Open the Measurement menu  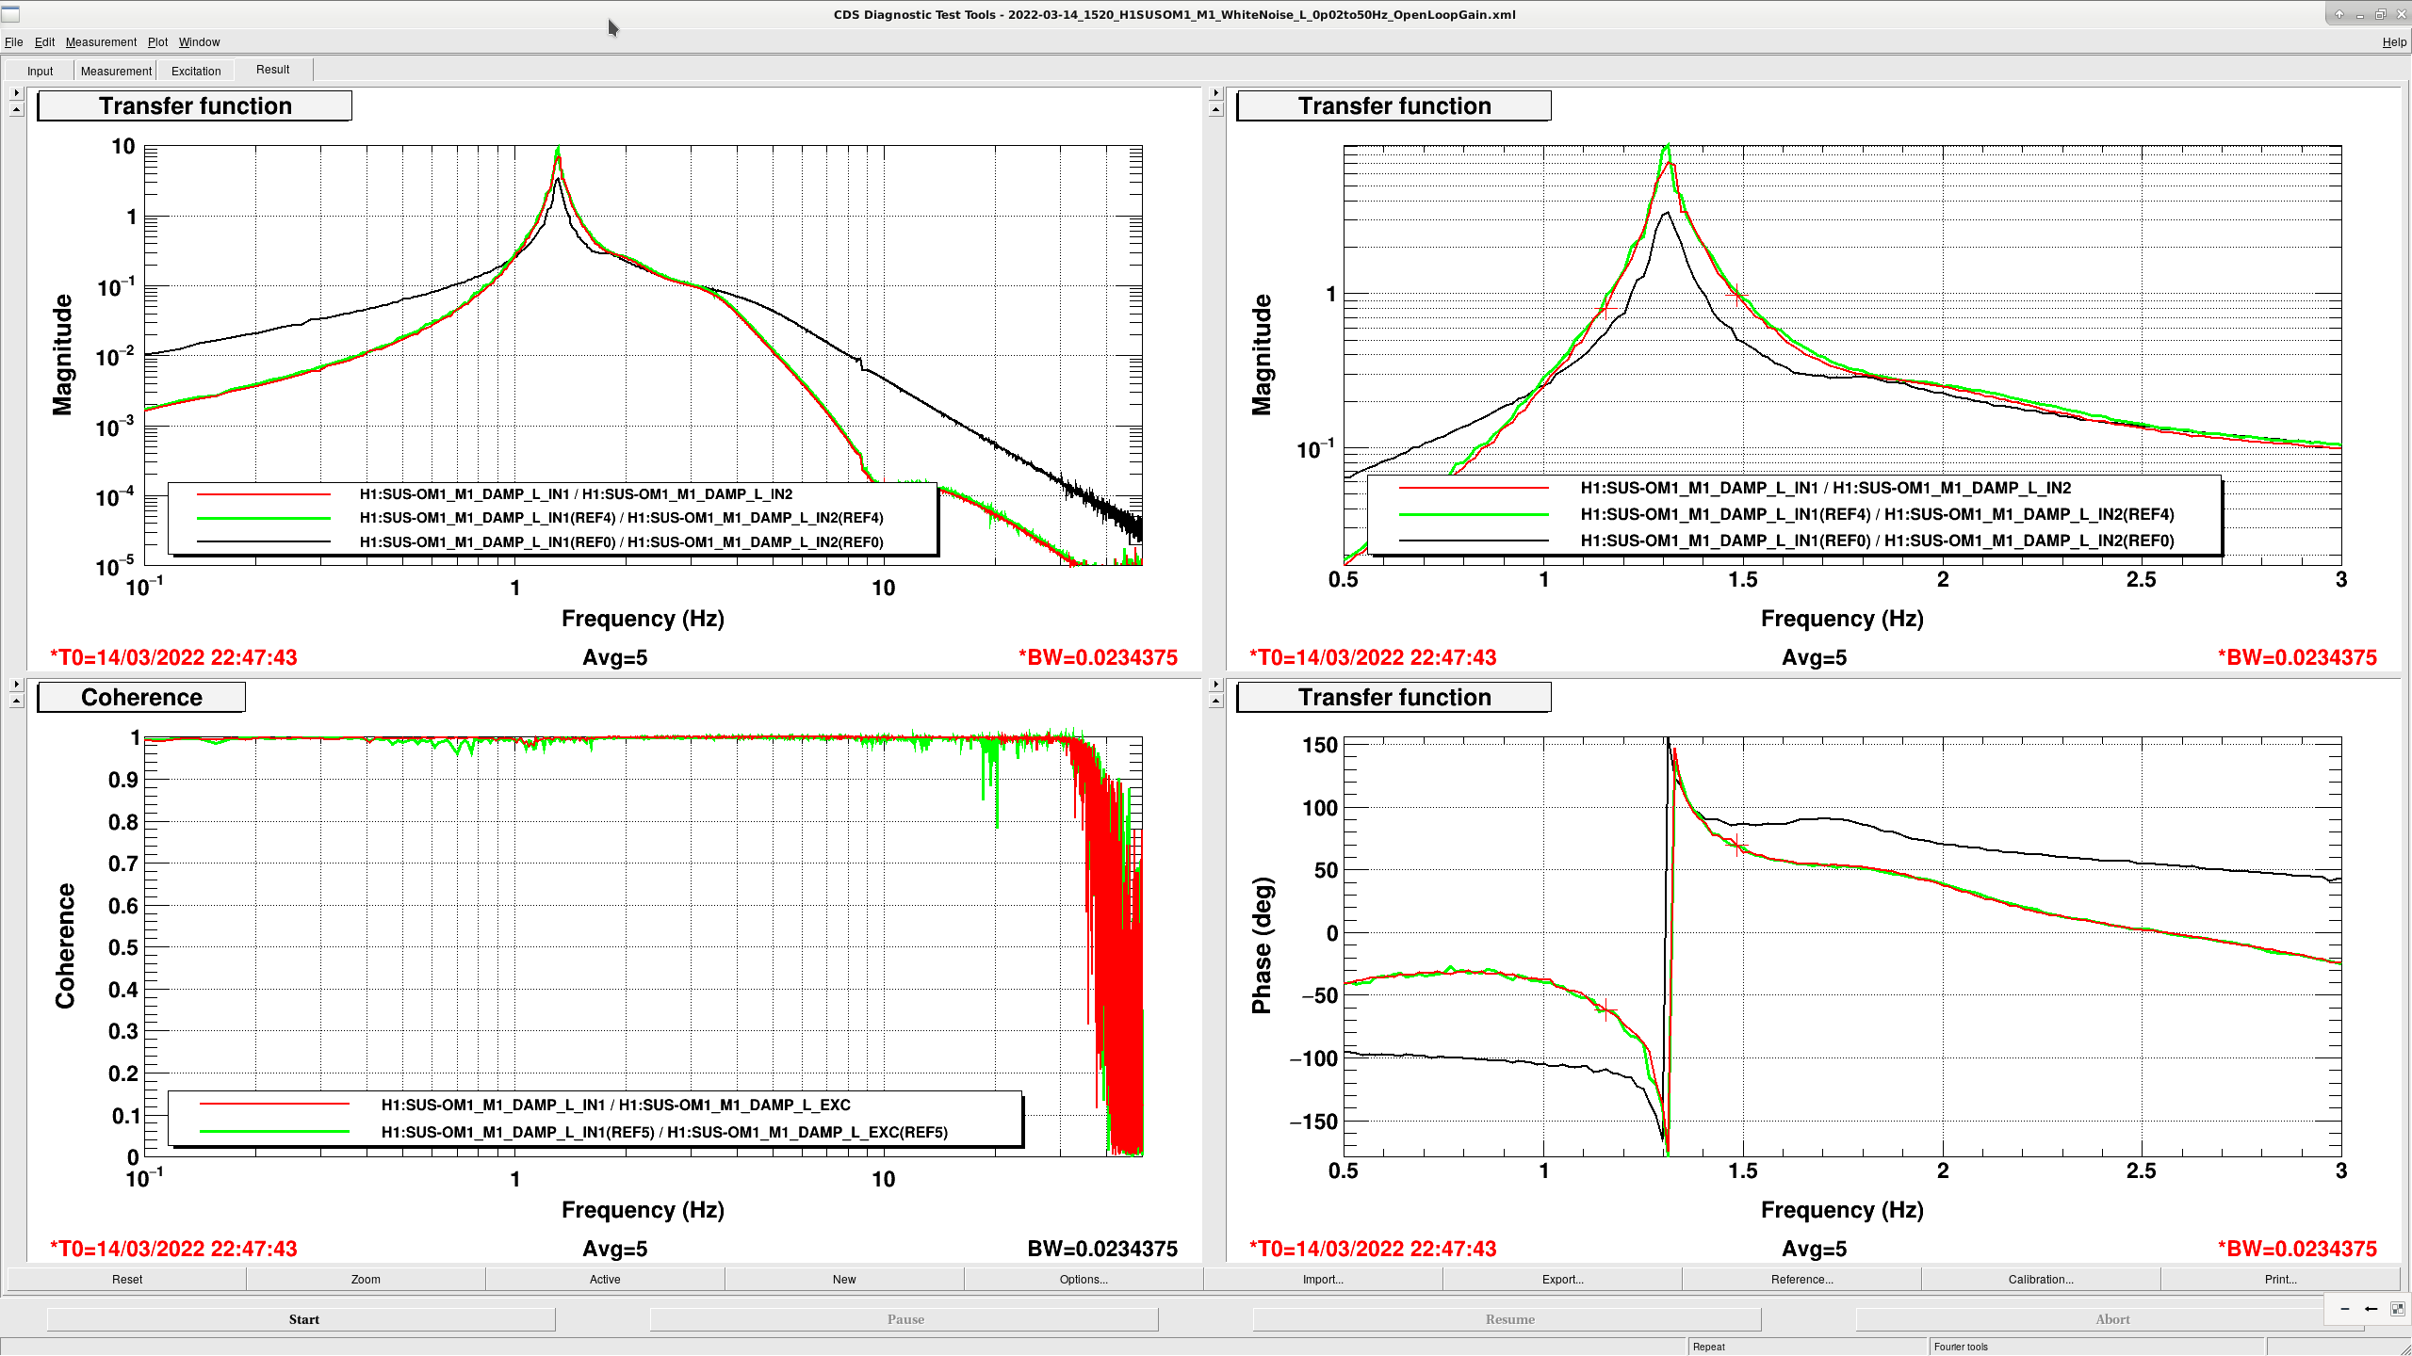click(101, 42)
